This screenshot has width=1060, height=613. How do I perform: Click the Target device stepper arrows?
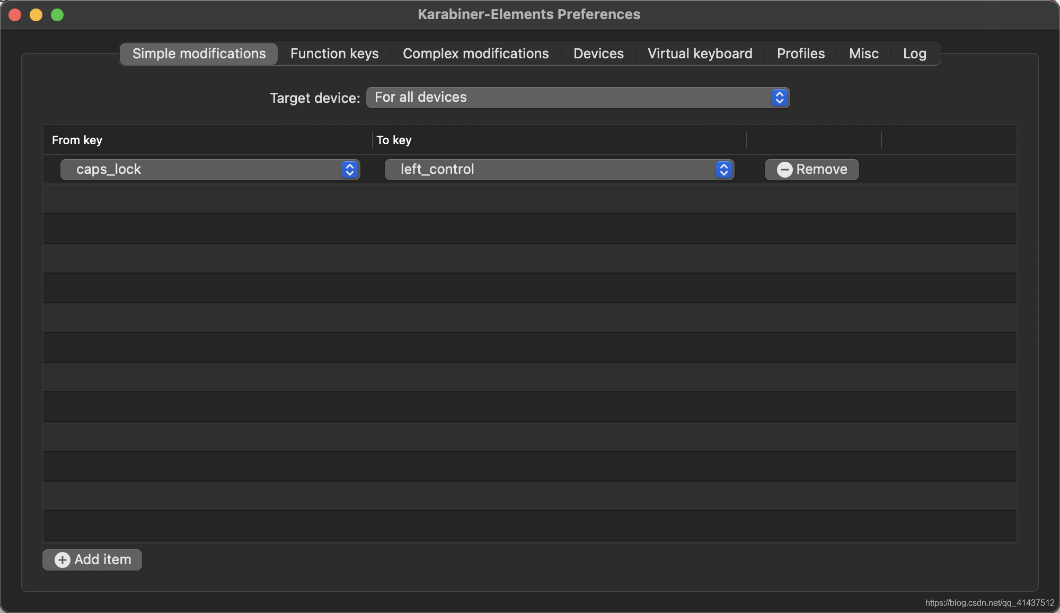pos(779,98)
